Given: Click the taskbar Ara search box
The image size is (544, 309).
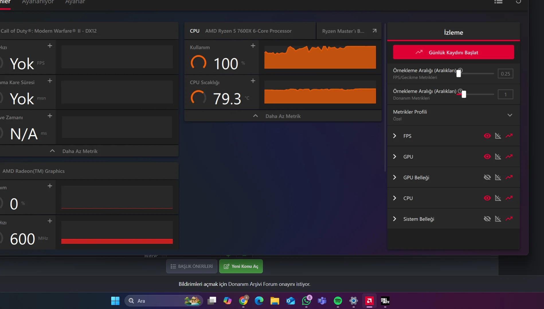Looking at the screenshot, I should pos(164,301).
